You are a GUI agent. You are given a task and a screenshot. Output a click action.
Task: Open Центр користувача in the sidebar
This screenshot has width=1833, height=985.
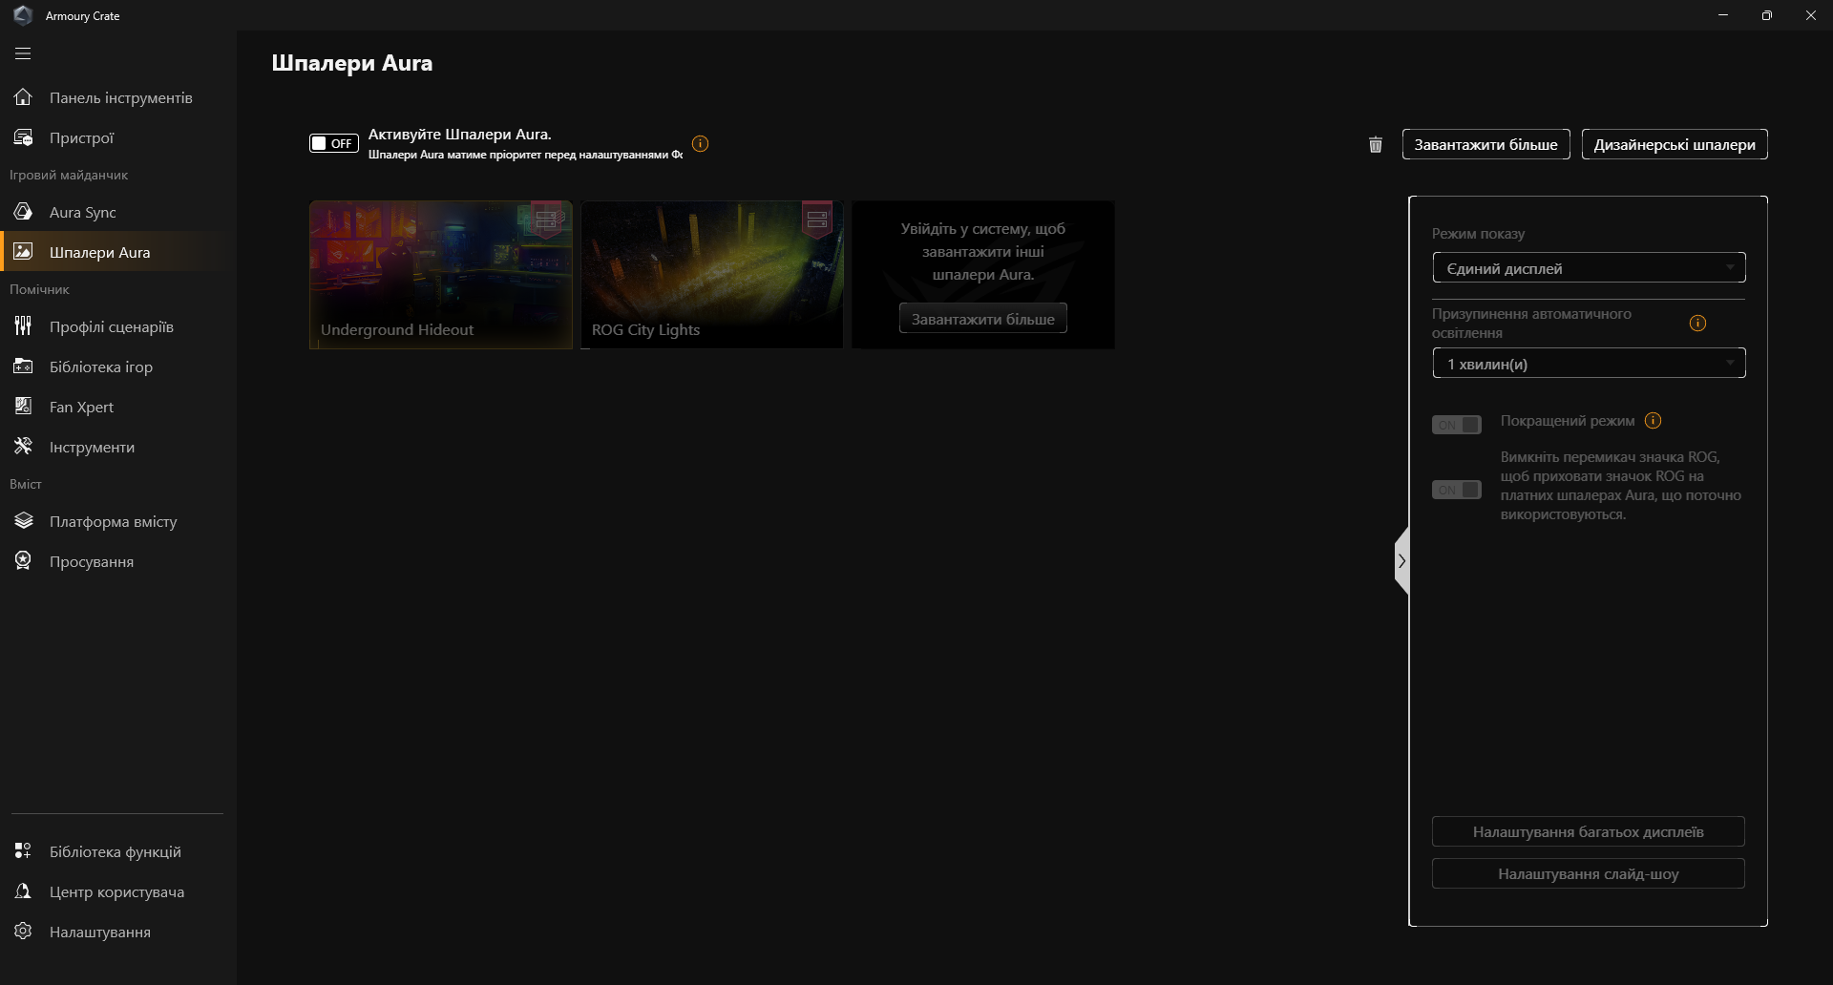[118, 891]
